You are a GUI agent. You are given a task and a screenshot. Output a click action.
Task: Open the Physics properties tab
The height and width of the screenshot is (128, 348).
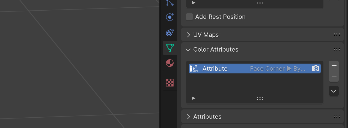(x=170, y=17)
